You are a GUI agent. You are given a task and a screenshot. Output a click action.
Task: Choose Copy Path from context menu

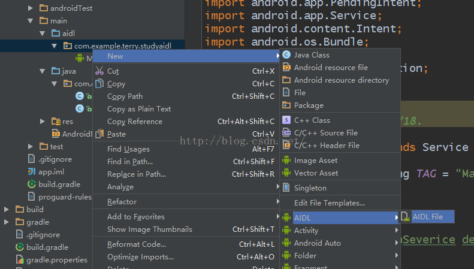(x=186, y=96)
